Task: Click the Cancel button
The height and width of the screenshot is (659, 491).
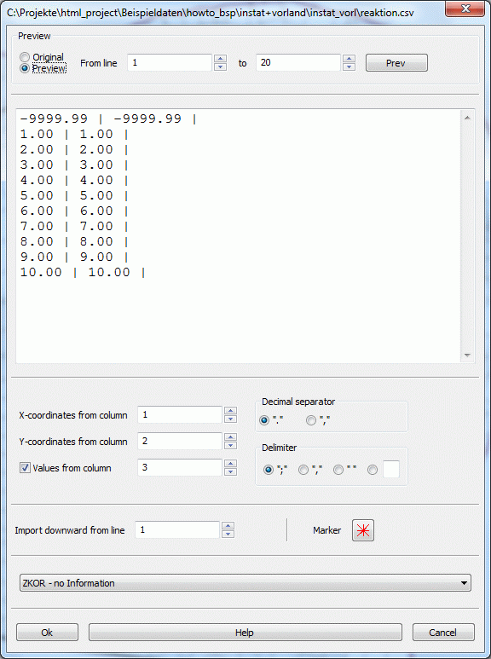Action: (443, 632)
